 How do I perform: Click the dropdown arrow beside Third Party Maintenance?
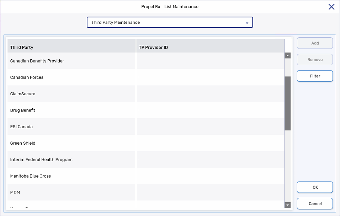tap(247, 23)
